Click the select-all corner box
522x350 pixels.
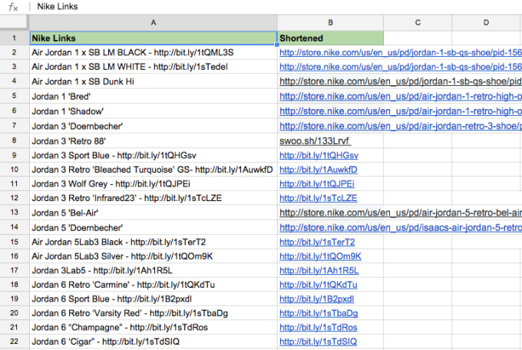(x=13, y=22)
